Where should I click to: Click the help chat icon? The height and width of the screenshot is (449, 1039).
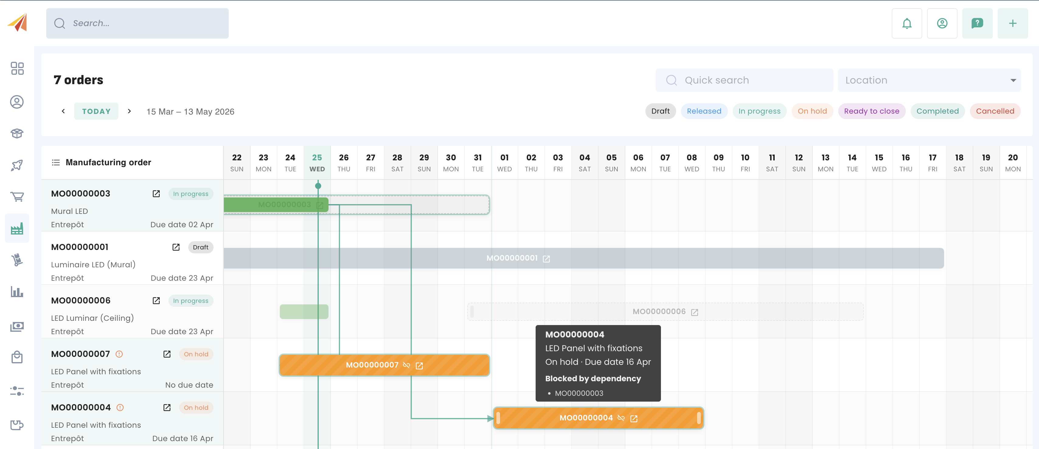[x=977, y=23]
